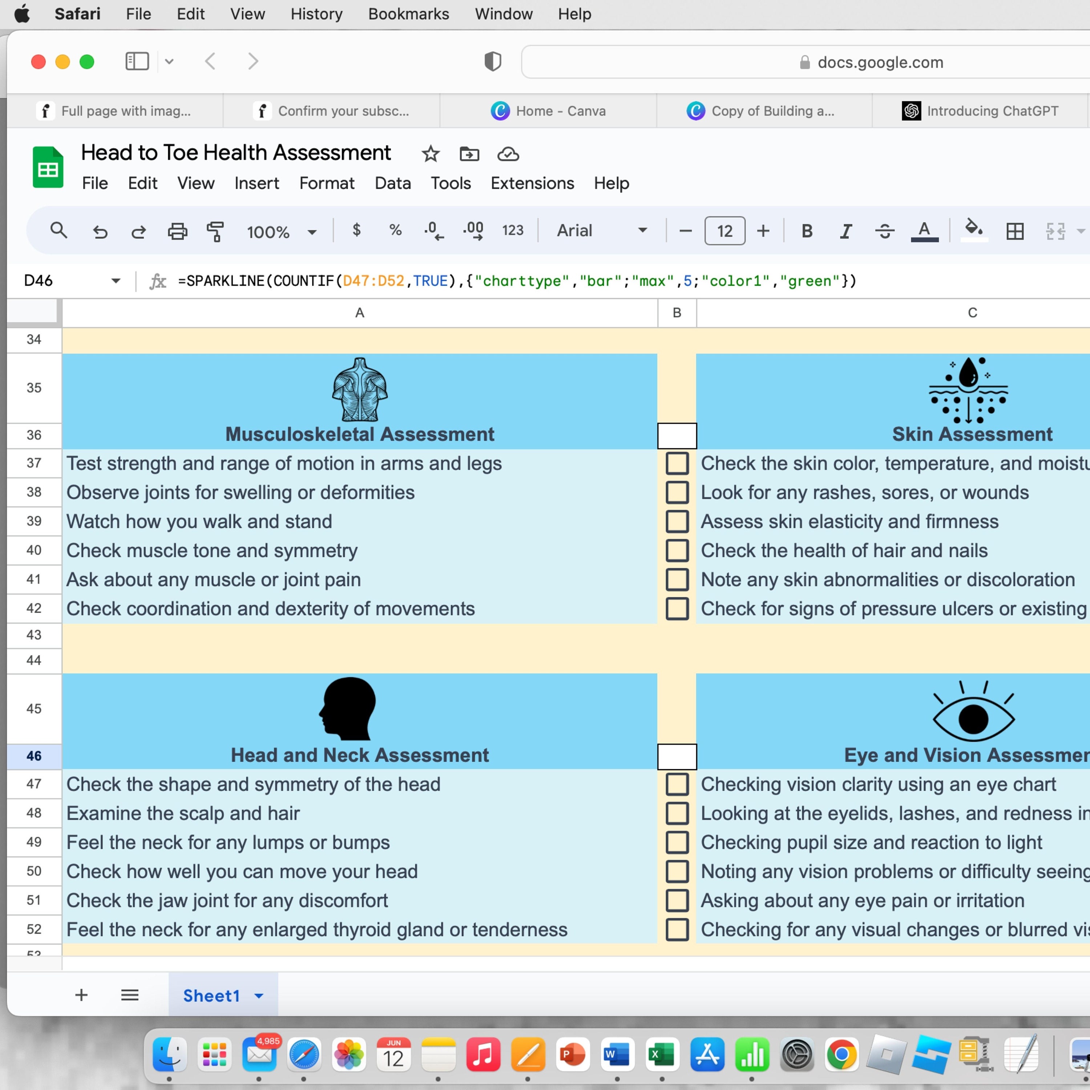1090x1090 pixels.
Task: Move document to a folder
Action: click(469, 153)
